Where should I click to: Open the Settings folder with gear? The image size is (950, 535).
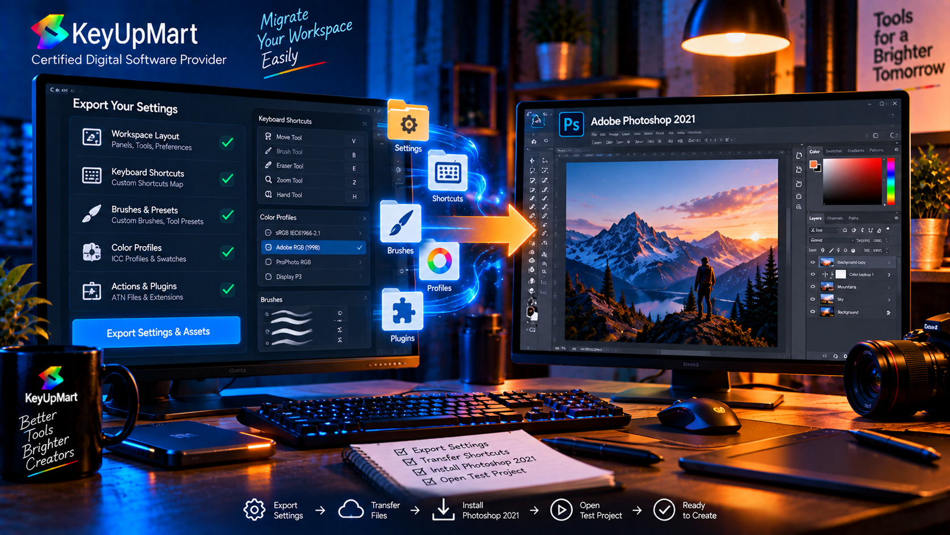pyautogui.click(x=408, y=121)
